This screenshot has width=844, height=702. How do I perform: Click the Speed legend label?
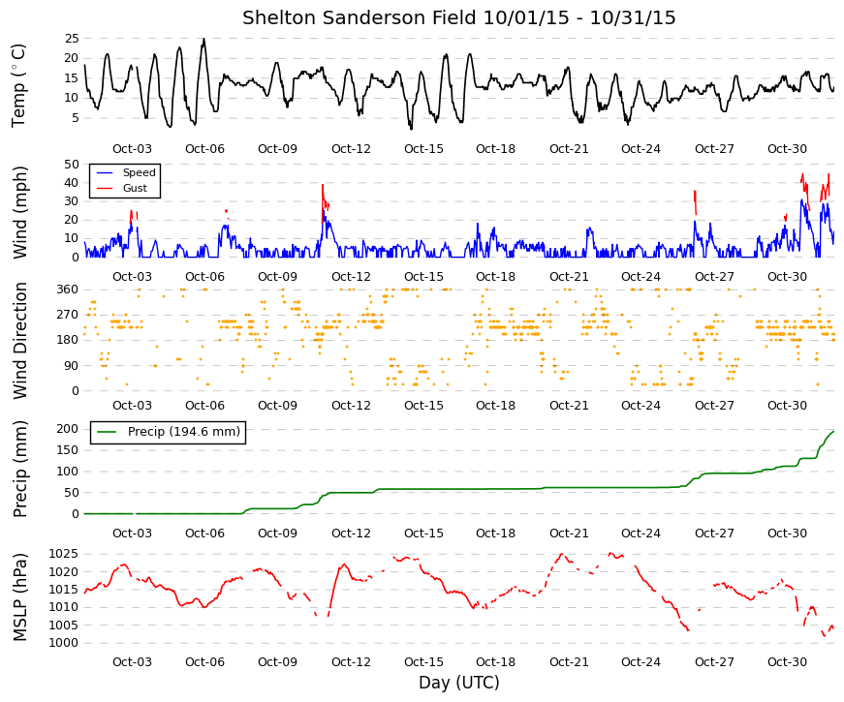click(x=140, y=172)
